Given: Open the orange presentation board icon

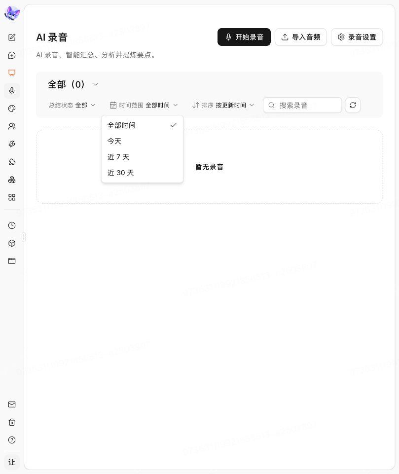Looking at the screenshot, I should [12, 73].
